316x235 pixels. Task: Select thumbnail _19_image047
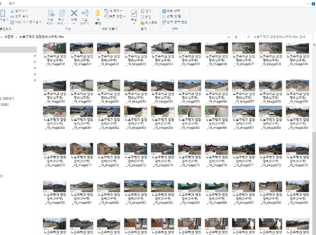coord(243,48)
